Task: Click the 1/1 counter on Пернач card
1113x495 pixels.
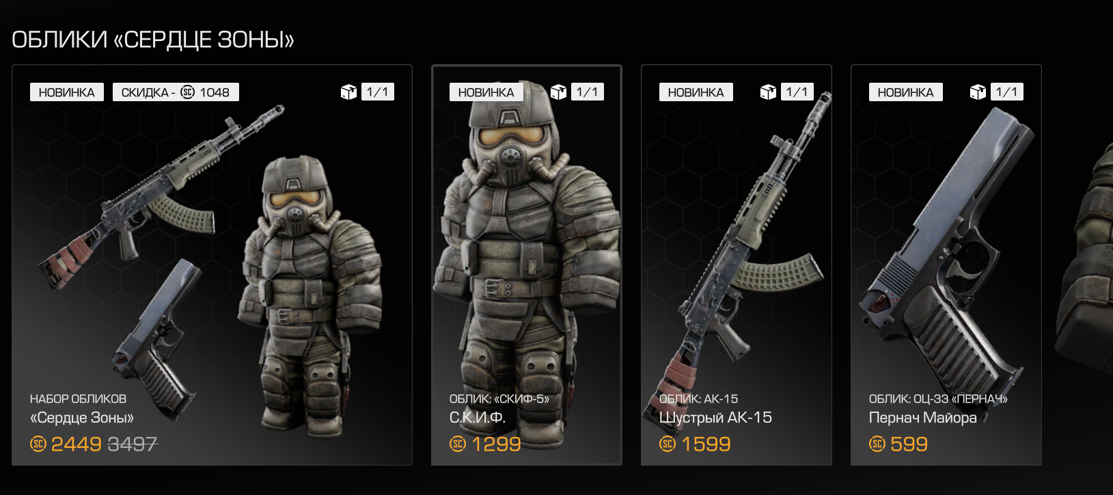Action: (x=1006, y=92)
